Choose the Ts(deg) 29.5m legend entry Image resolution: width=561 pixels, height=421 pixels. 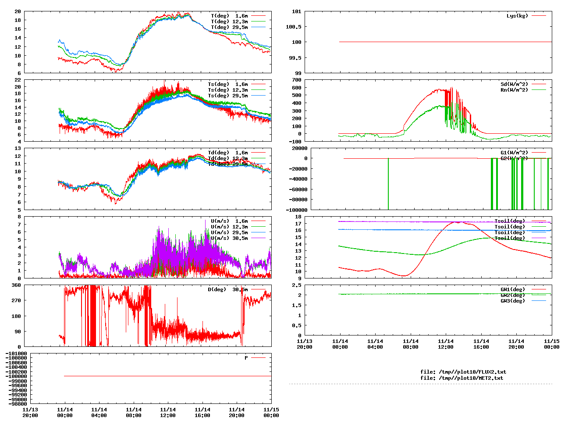pyautogui.click(x=228, y=96)
